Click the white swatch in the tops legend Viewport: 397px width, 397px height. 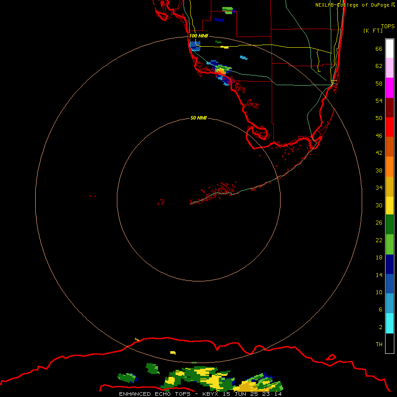click(390, 49)
